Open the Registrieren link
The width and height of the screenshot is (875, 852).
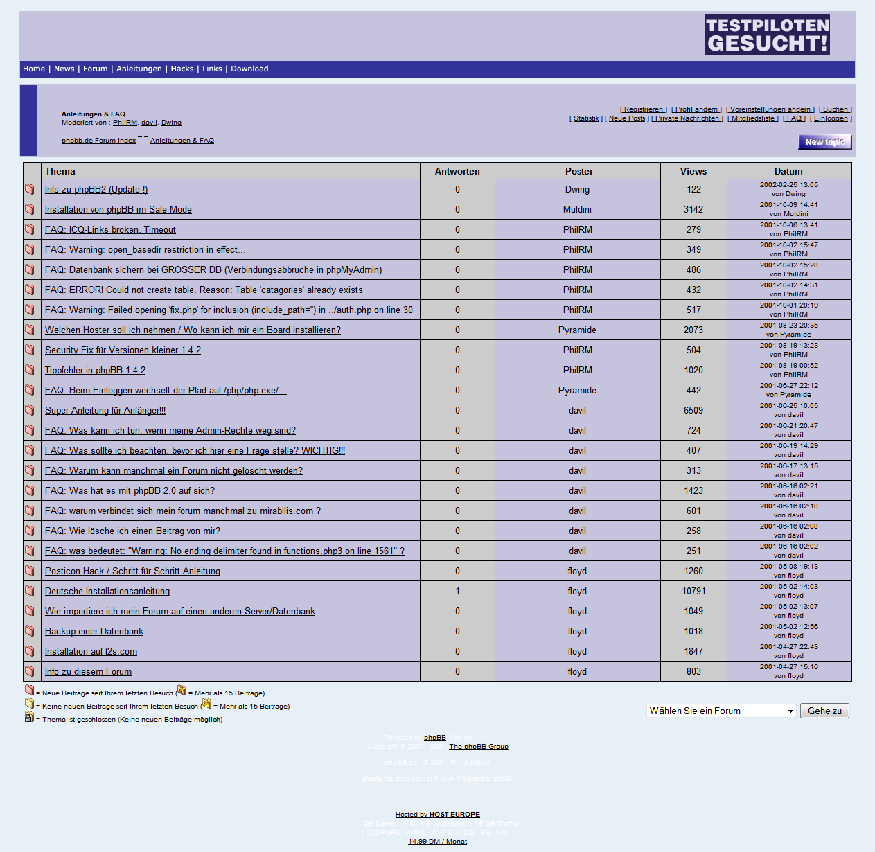[644, 109]
